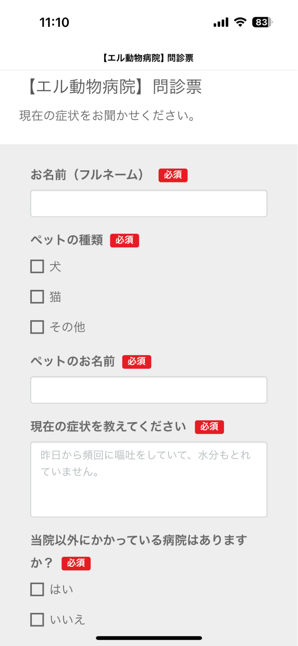
Task: Click the 現在の症状をお聞かせください subtitle
Action: 107,115
